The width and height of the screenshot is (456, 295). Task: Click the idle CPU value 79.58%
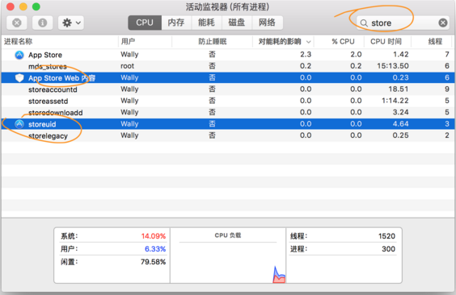[154, 262]
